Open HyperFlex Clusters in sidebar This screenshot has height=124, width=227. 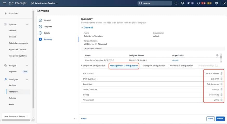click(x=18, y=50)
